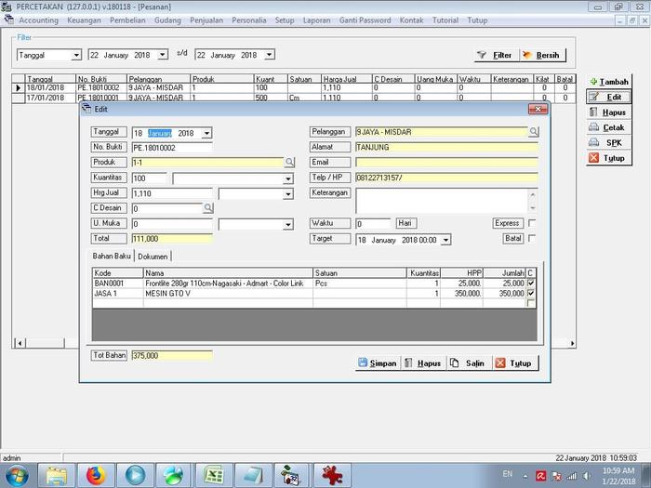651x488 pixels.
Task: Click the Simpan save button
Action: coord(378,363)
